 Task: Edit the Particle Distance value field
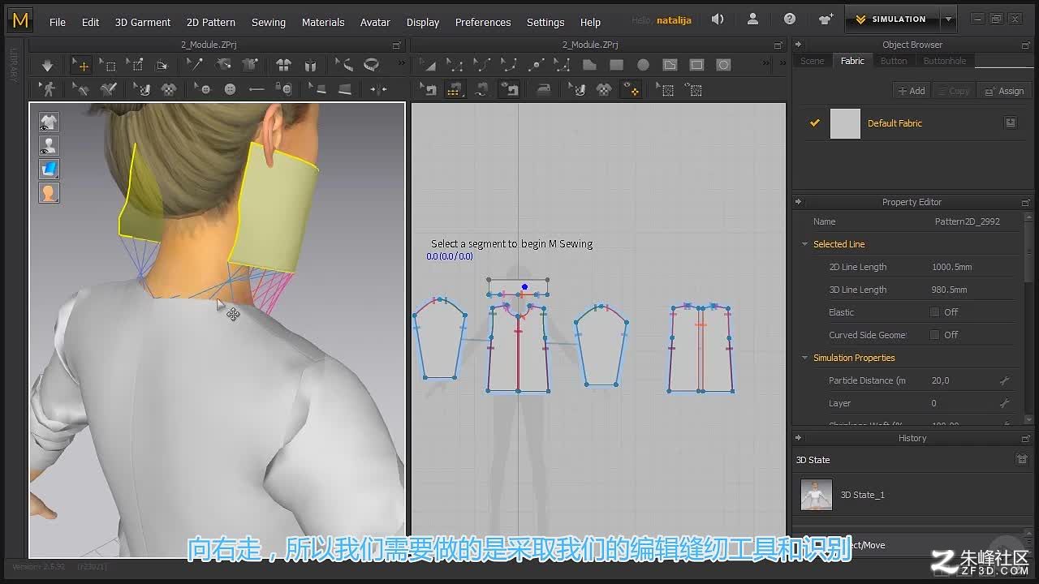click(962, 380)
